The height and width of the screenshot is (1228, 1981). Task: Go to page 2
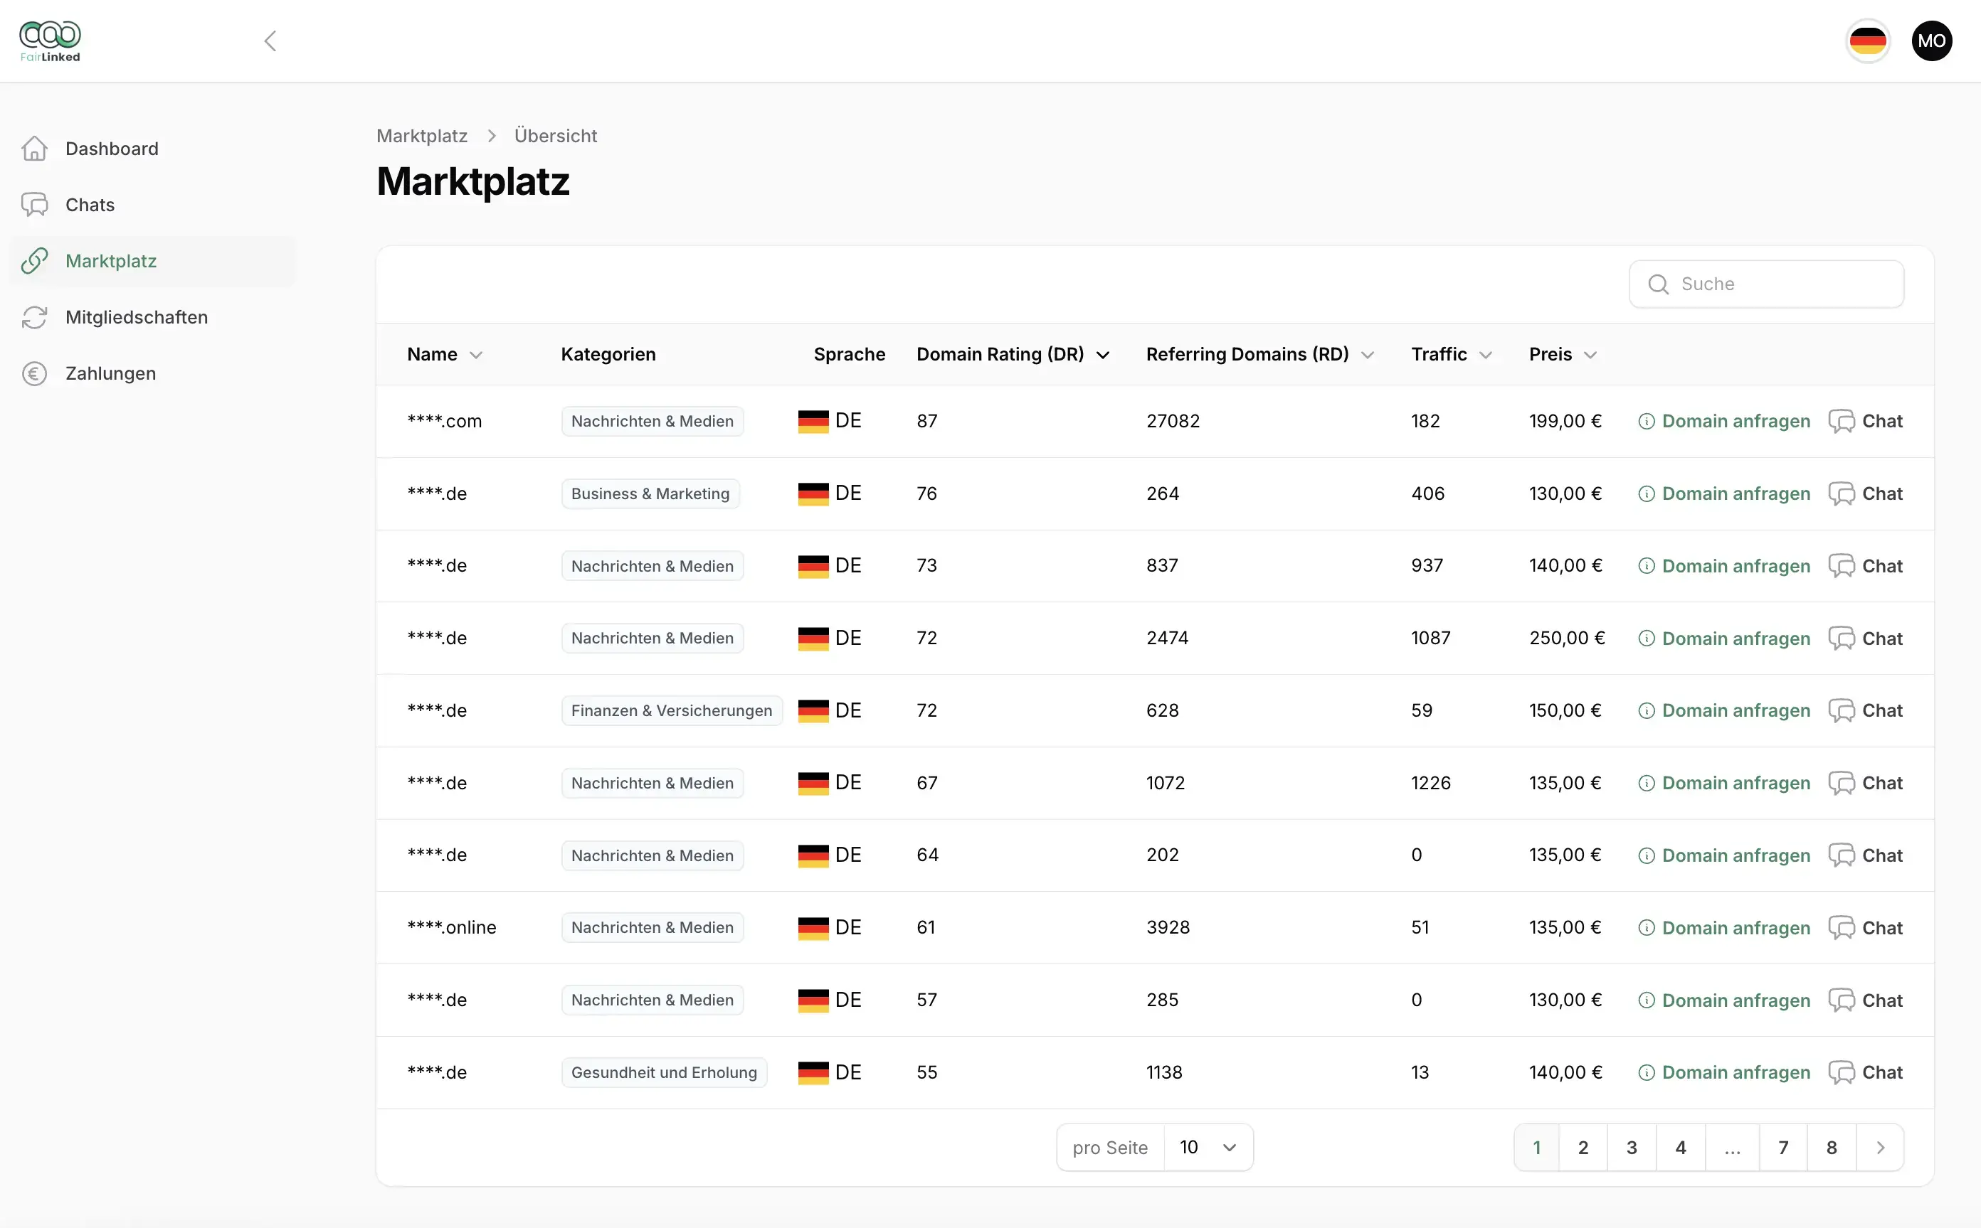(x=1582, y=1147)
